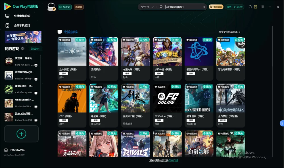Open the user avatar profile
Screen dimensions: 284x168
point(51,7)
